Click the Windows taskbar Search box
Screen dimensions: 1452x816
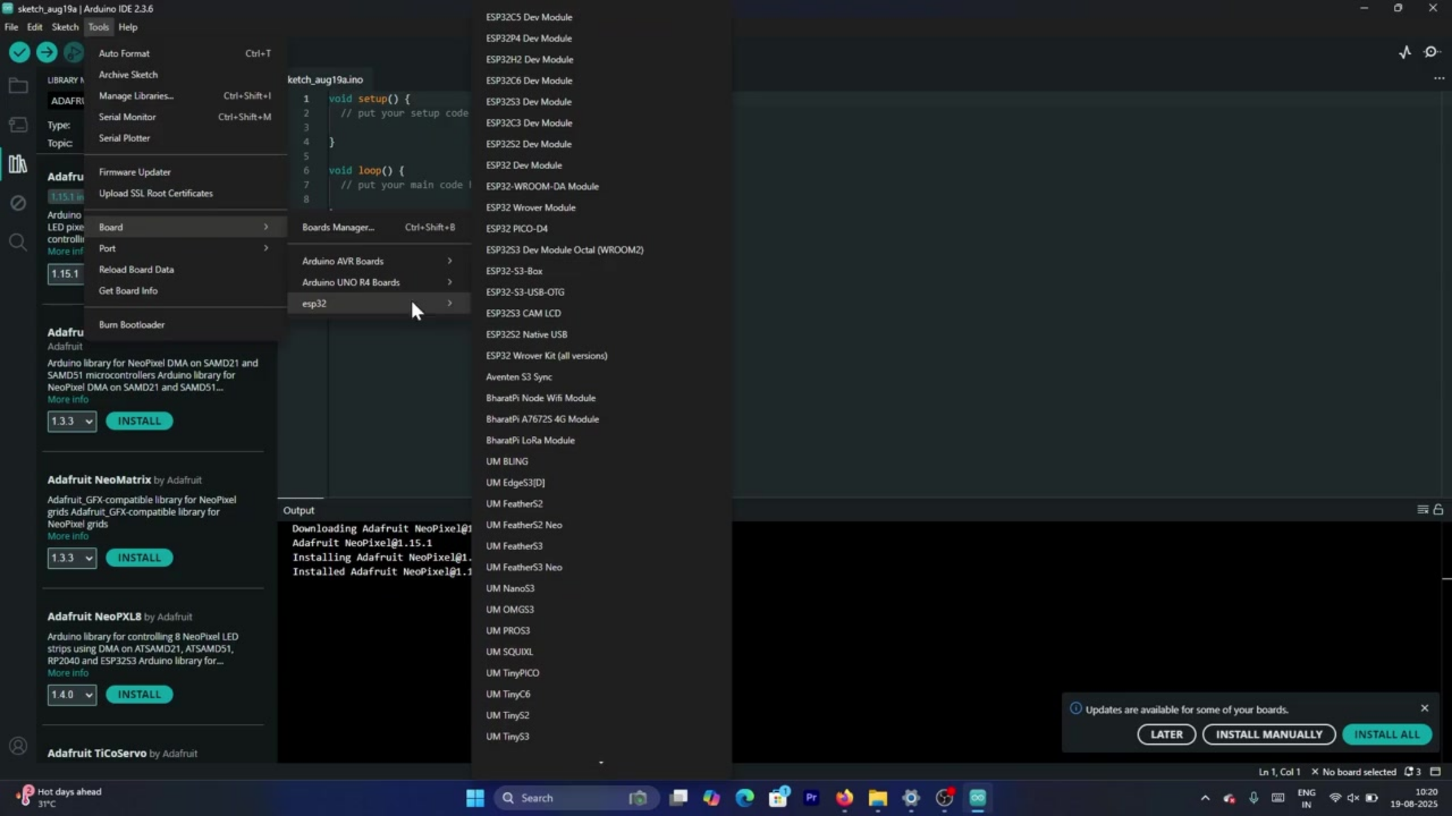pyautogui.click(x=577, y=798)
